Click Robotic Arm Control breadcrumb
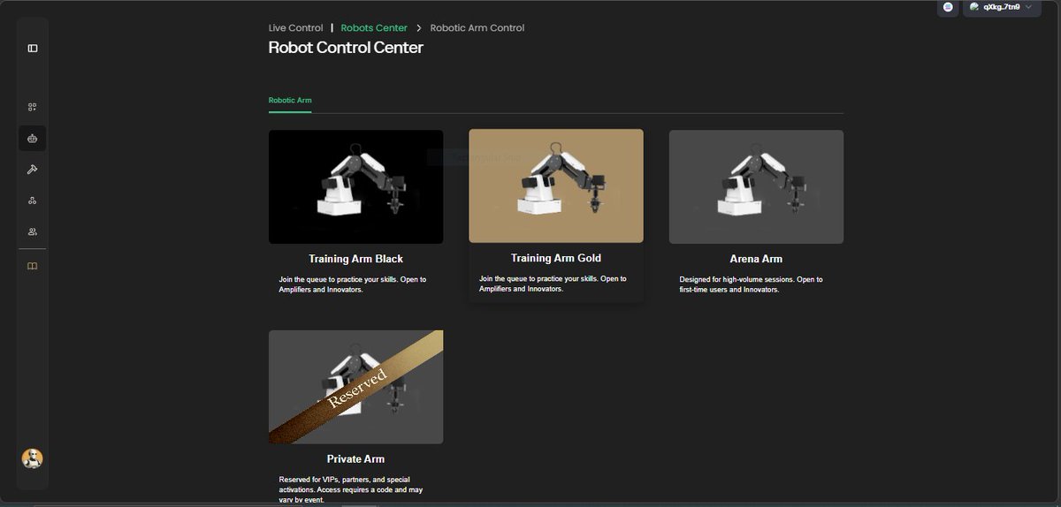The width and height of the screenshot is (1061, 507). pos(477,28)
